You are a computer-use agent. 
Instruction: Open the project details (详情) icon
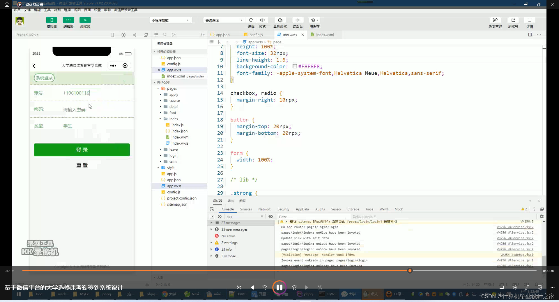pos(530,20)
